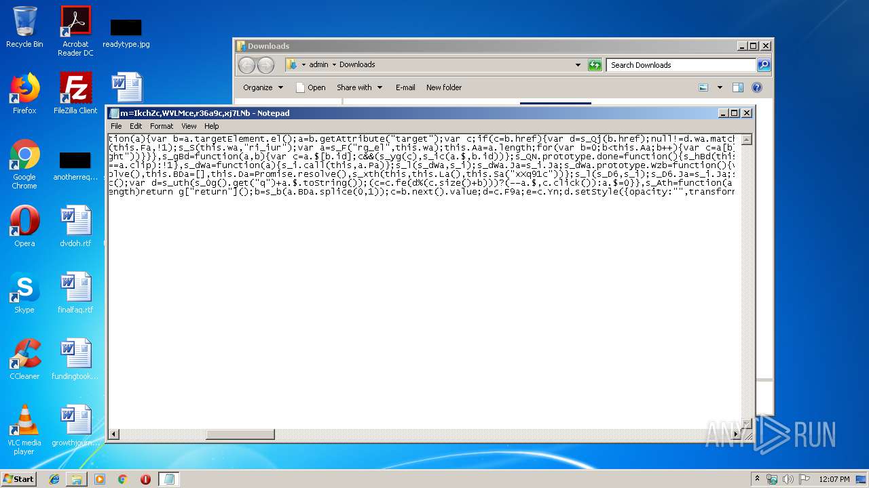Screen dimensions: 869x488
Task: Change view icon in Explorer
Action: 703,87
